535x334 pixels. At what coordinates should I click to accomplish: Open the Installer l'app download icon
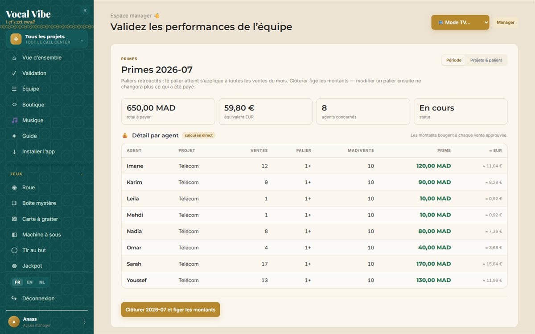(x=14, y=152)
